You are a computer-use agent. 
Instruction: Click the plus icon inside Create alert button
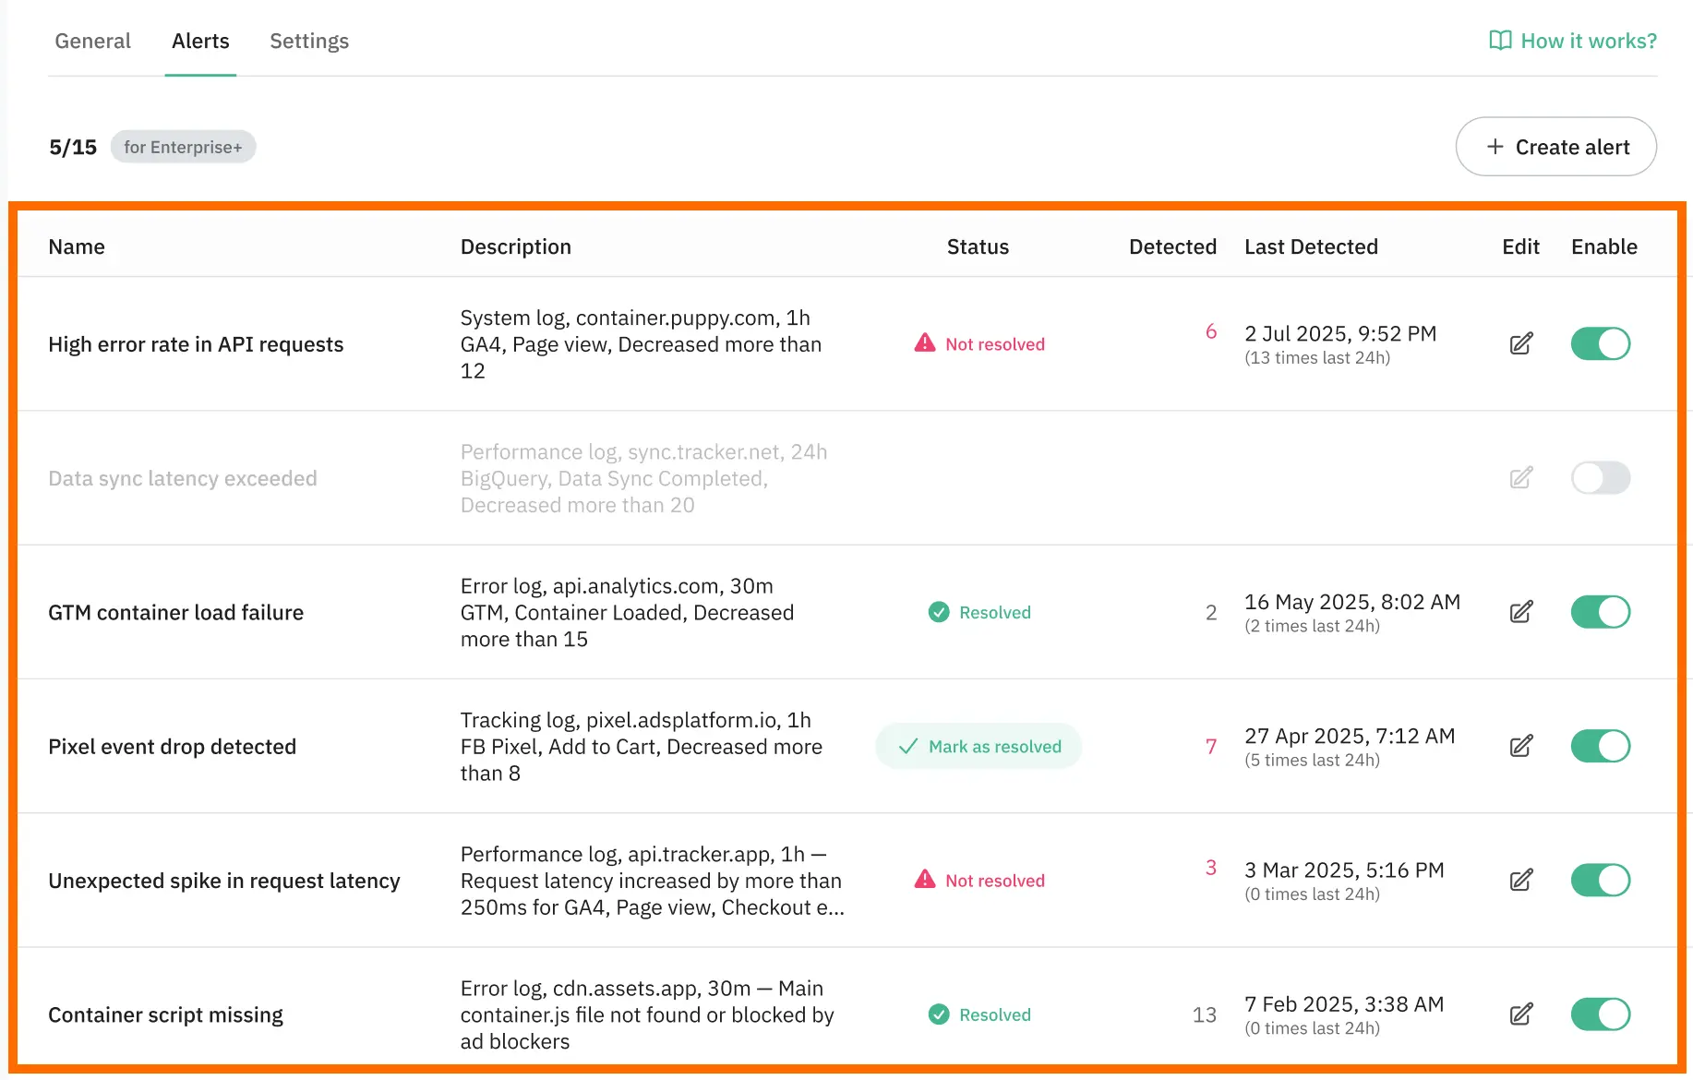[x=1494, y=146]
